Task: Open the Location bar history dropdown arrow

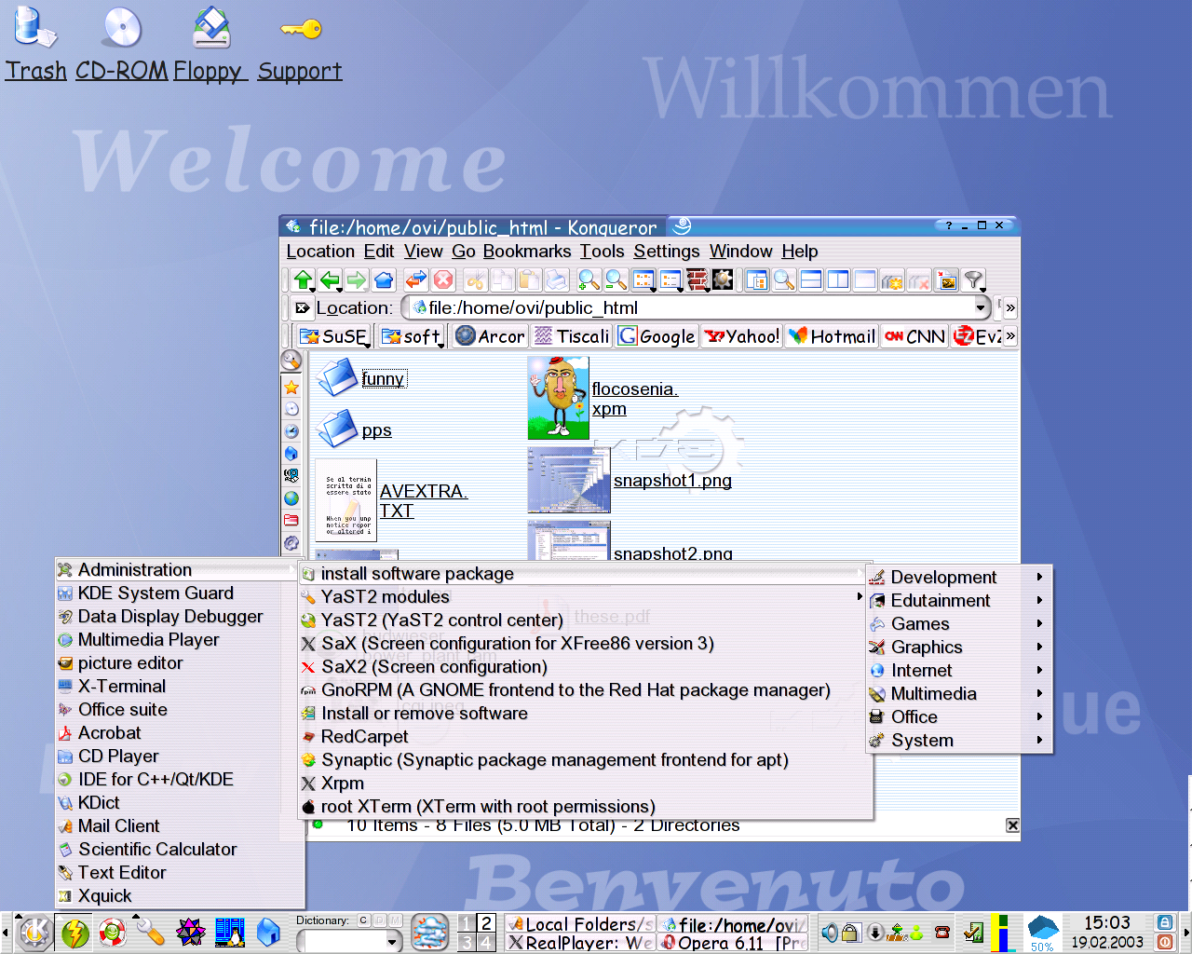Action: 981,307
